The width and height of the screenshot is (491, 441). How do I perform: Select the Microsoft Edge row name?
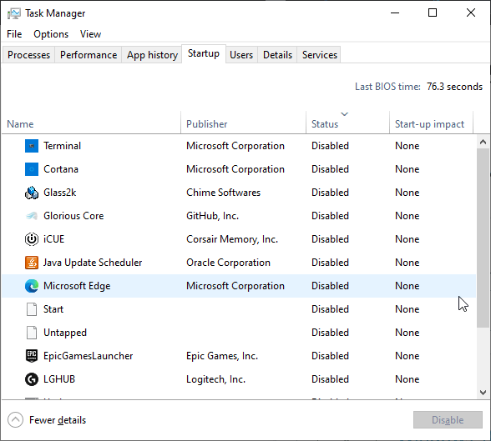coord(77,286)
